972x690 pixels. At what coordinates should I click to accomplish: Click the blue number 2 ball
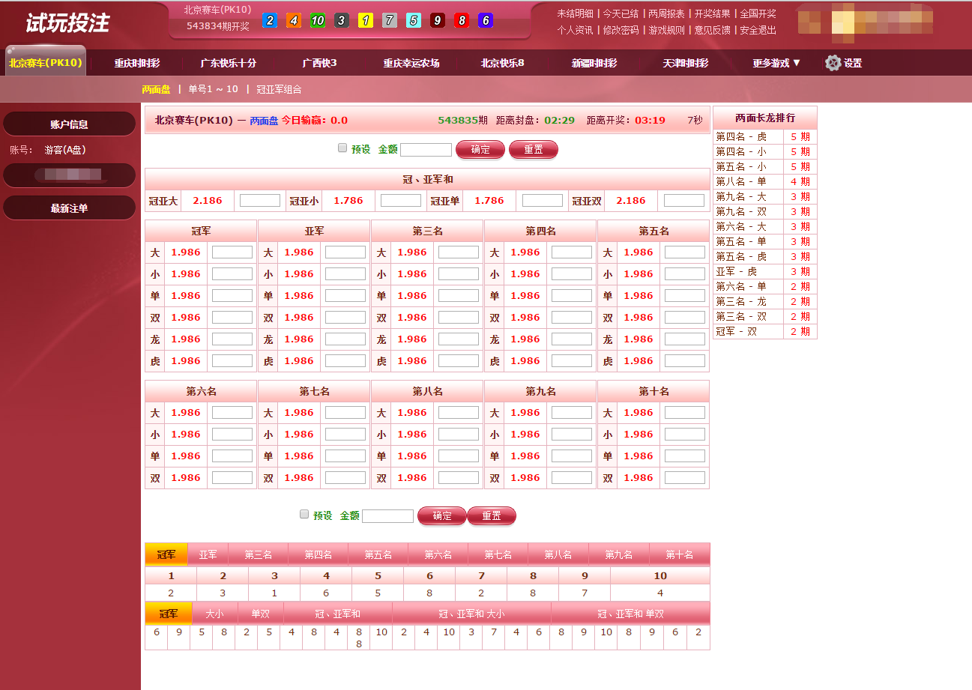[270, 21]
